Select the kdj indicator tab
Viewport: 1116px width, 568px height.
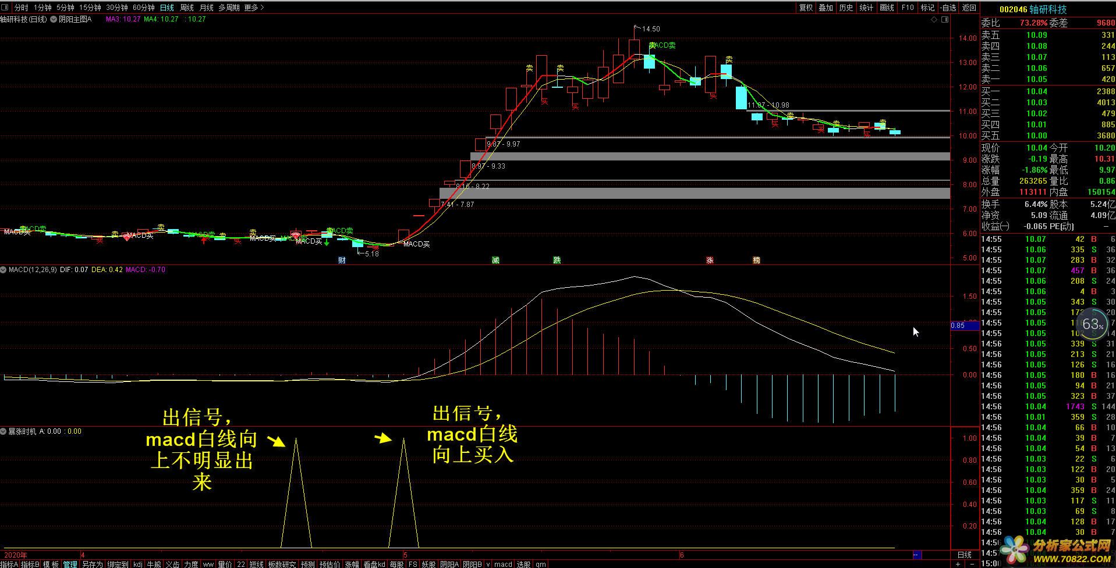pos(137,564)
